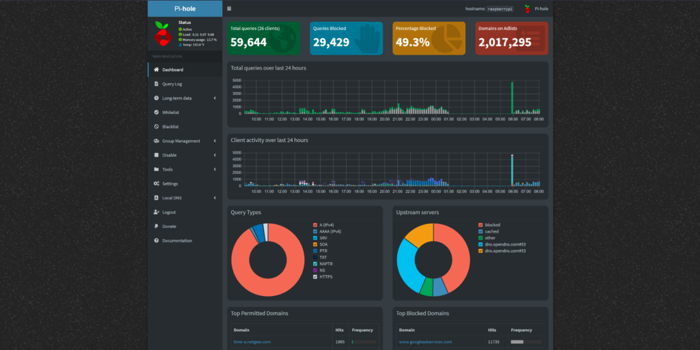700x350 pixels.
Task: Click the cyan segment of Upstream servers donut
Action: 407,267
